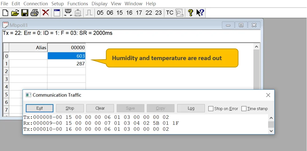Save using the floppy disk icon
The width and height of the screenshot is (307, 151).
click(x=25, y=13)
